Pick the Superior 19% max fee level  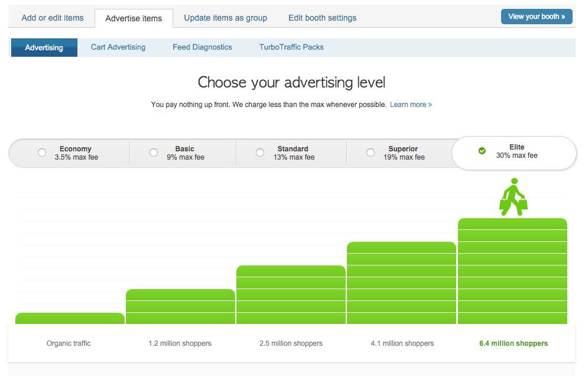click(x=370, y=153)
